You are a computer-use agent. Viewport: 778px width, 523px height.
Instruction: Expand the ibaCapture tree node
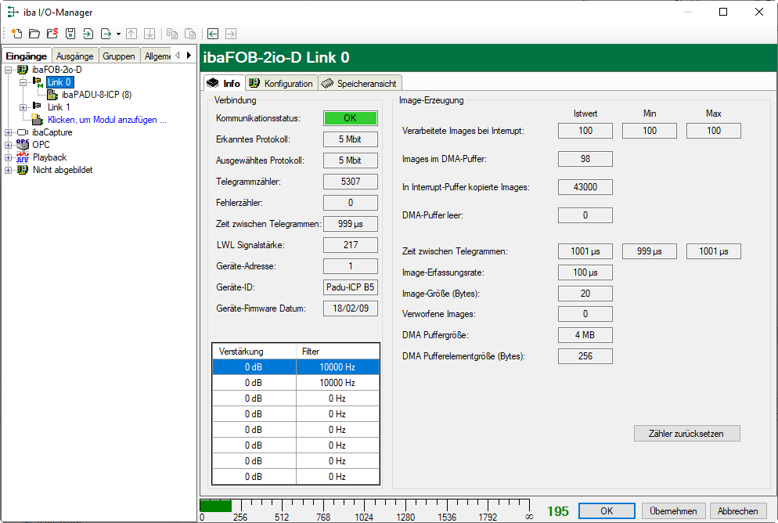[x=8, y=132]
